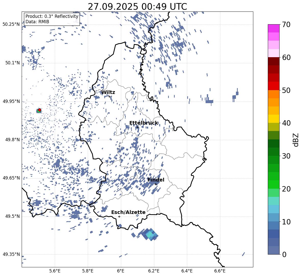Click the 49.95°N latitude tick label

click(x=11, y=101)
